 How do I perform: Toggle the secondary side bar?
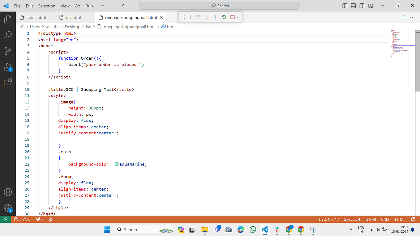[x=362, y=6]
